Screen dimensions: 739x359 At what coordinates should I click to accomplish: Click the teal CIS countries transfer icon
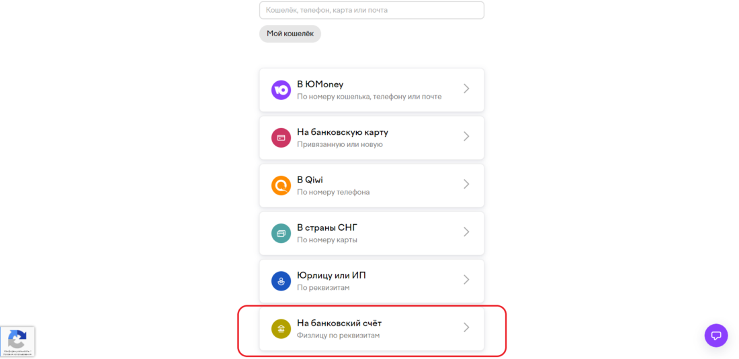[x=281, y=233]
